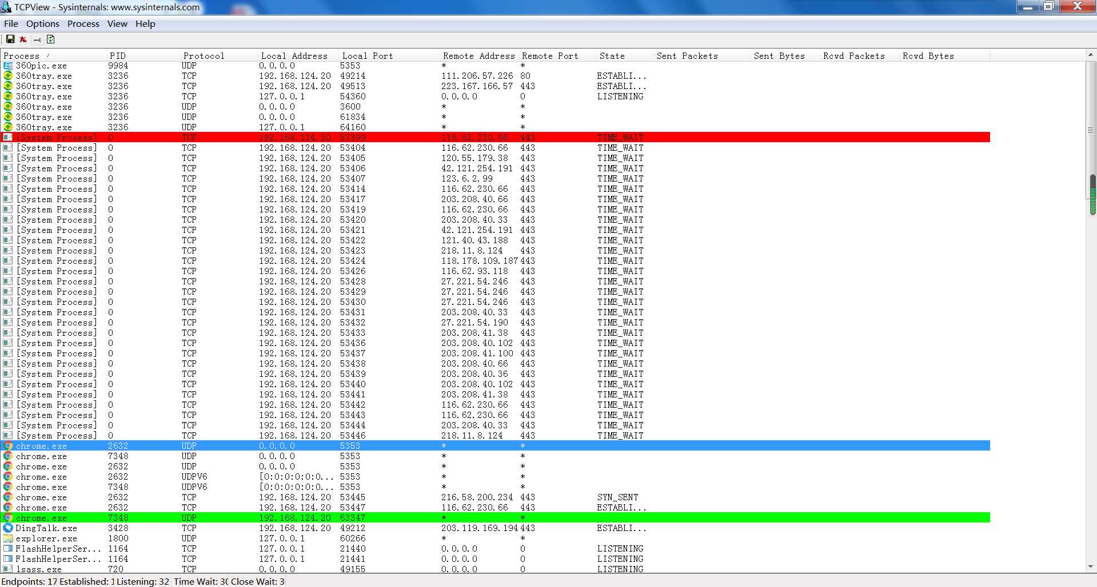Image resolution: width=1097 pixels, height=587 pixels.
Task: Open the Options menu
Action: coord(42,24)
